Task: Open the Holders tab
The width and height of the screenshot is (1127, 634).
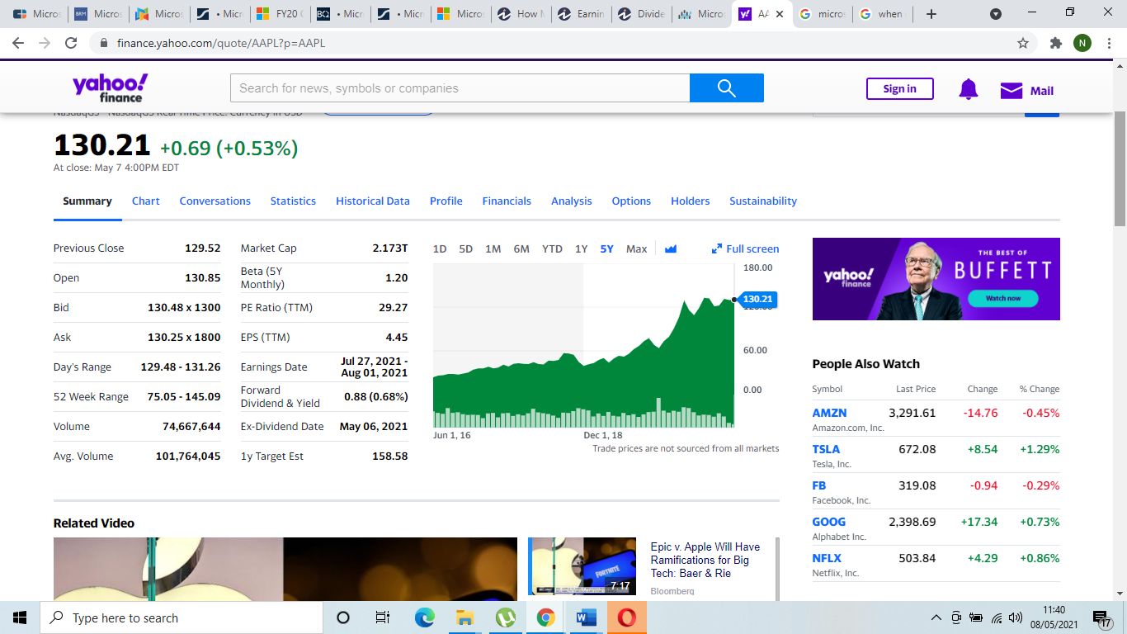Action: [691, 201]
